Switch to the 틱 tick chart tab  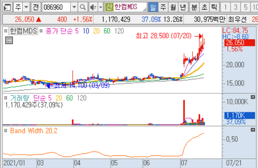click(x=214, y=7)
